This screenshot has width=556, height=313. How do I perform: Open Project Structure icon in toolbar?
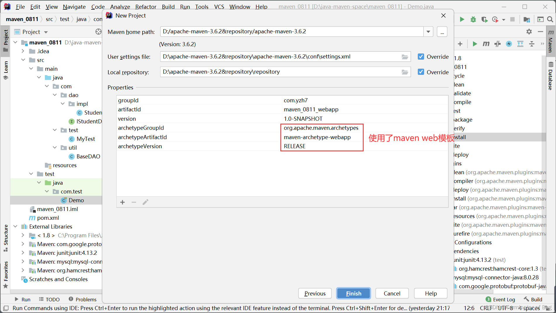(x=527, y=19)
